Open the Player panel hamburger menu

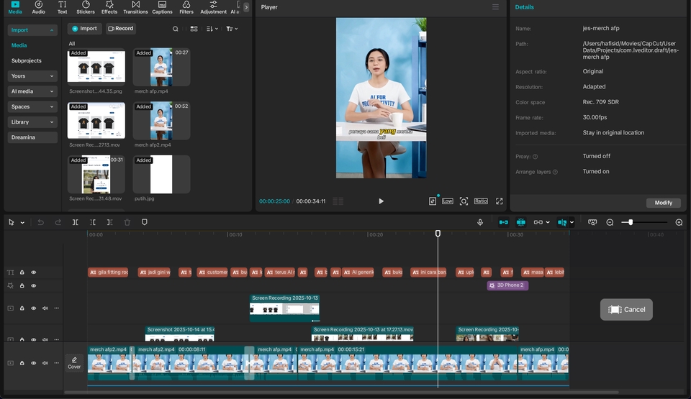click(495, 7)
